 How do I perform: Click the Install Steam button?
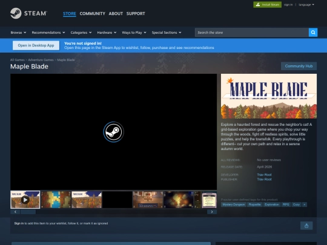[268, 5]
